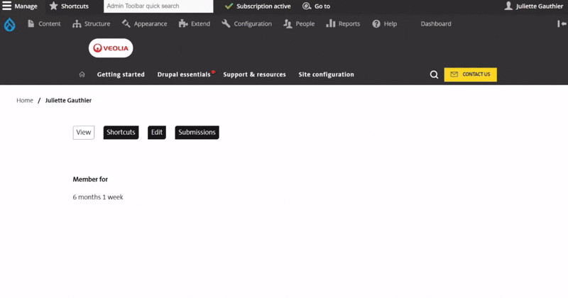Select the View tab

84,133
